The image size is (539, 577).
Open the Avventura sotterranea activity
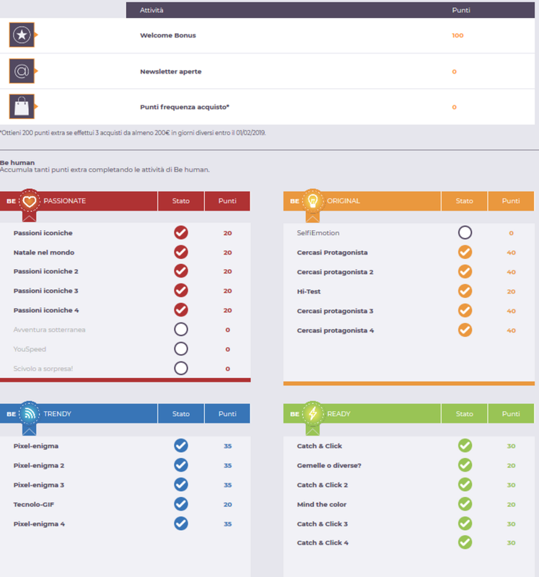point(49,330)
